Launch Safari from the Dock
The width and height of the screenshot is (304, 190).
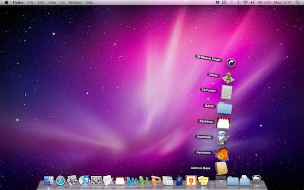(x=60, y=180)
